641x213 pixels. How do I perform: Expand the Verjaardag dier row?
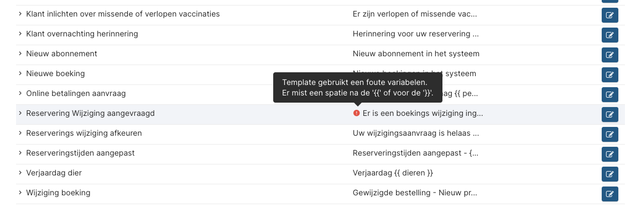[19, 173]
